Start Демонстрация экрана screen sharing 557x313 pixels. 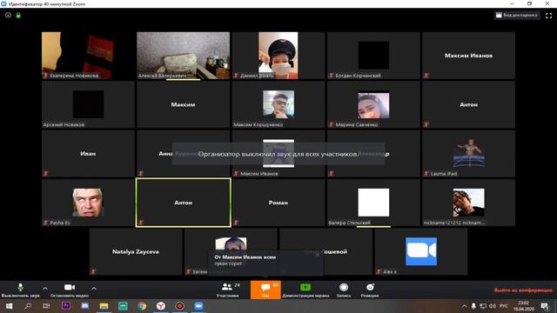point(305,290)
